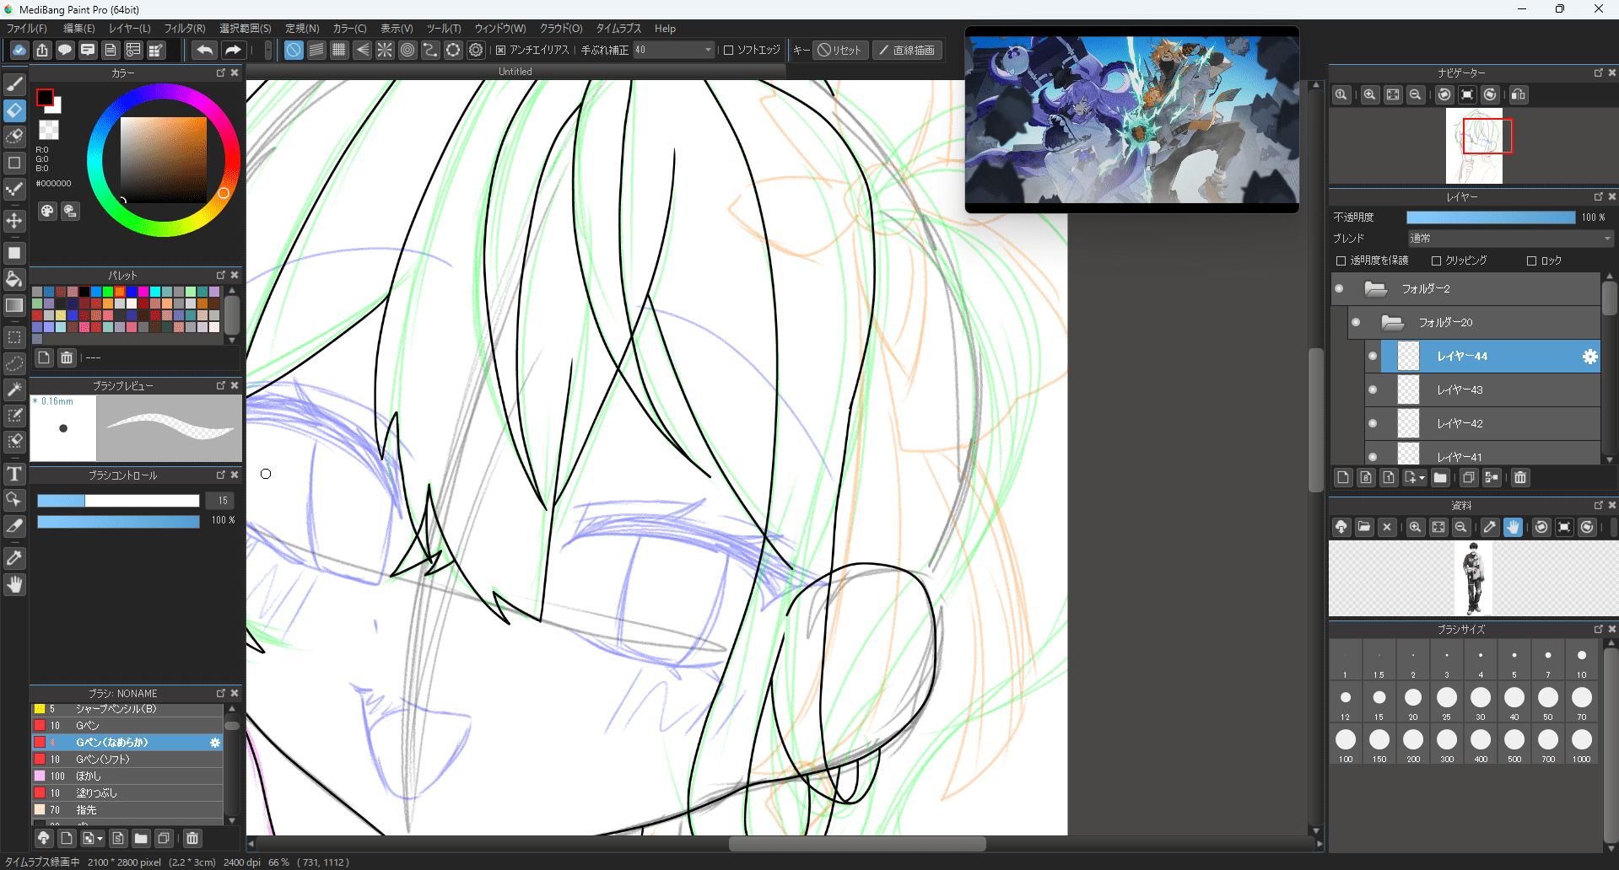Click the リセット button

pyautogui.click(x=840, y=51)
